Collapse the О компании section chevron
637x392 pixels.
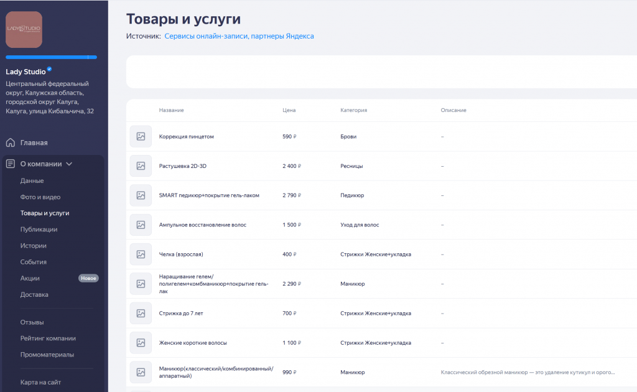[69, 164]
